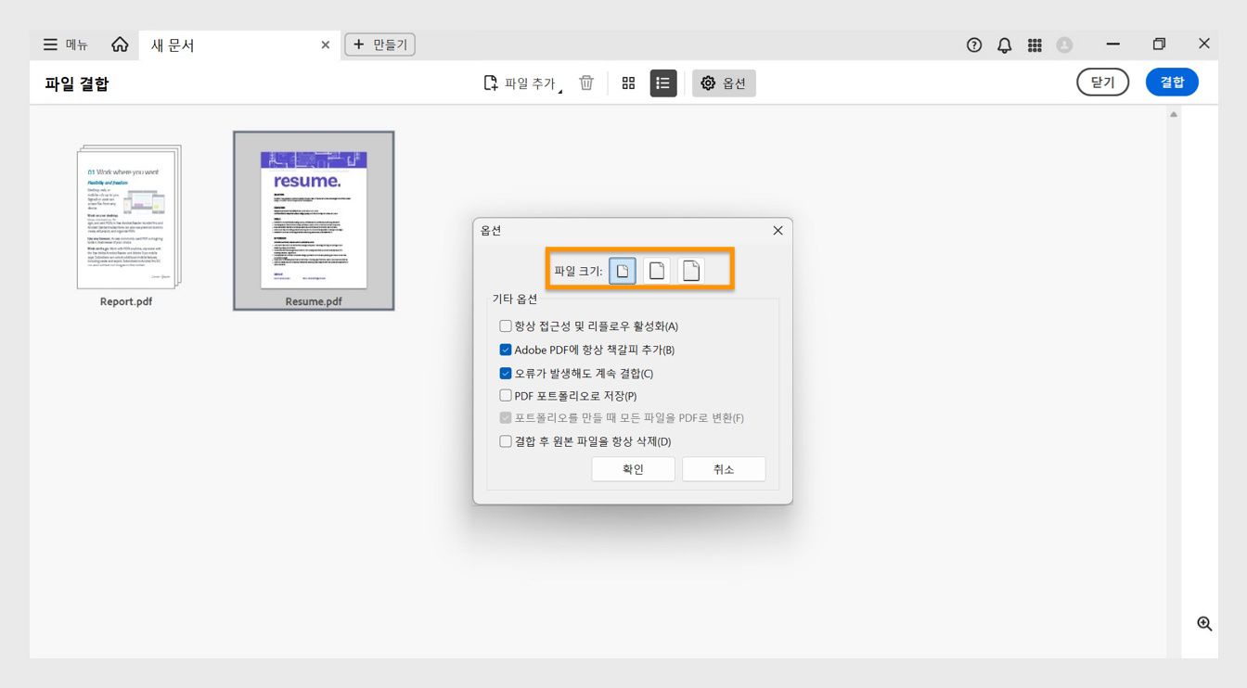Click the blue 결합 combine button
Screen dimensions: 1247x688
click(1172, 82)
